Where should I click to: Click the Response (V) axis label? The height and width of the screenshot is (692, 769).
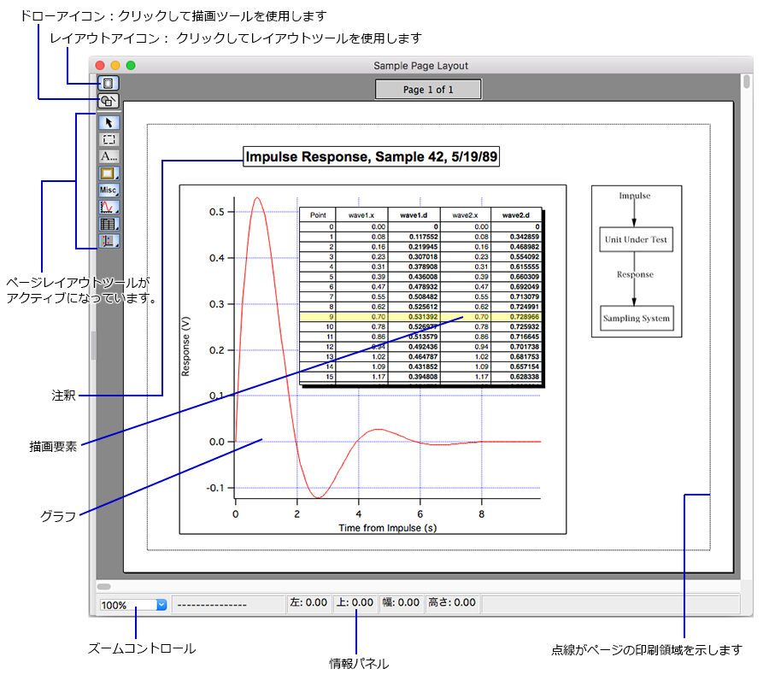coord(186,347)
